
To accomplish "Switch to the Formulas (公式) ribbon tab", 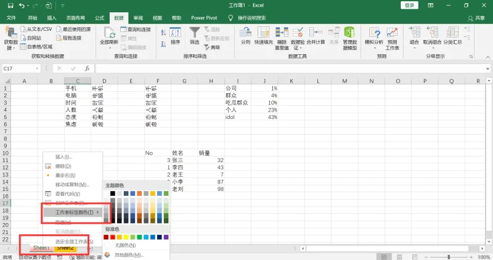I will click(99, 18).
